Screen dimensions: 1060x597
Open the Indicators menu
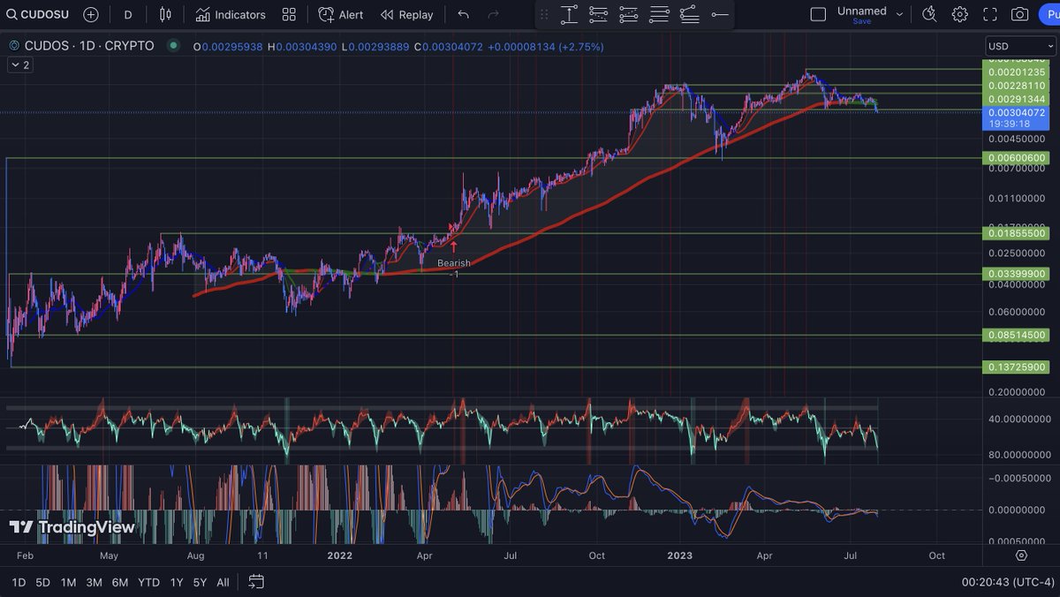[231, 14]
